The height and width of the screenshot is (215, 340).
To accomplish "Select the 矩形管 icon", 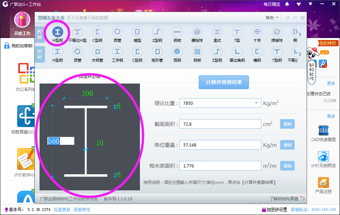I will 157,52.
